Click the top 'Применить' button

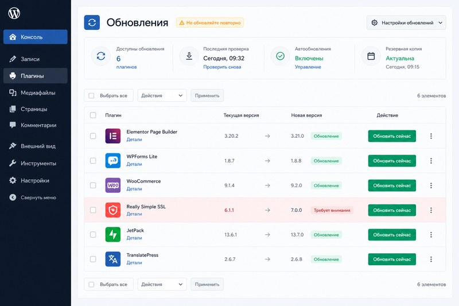(207, 95)
